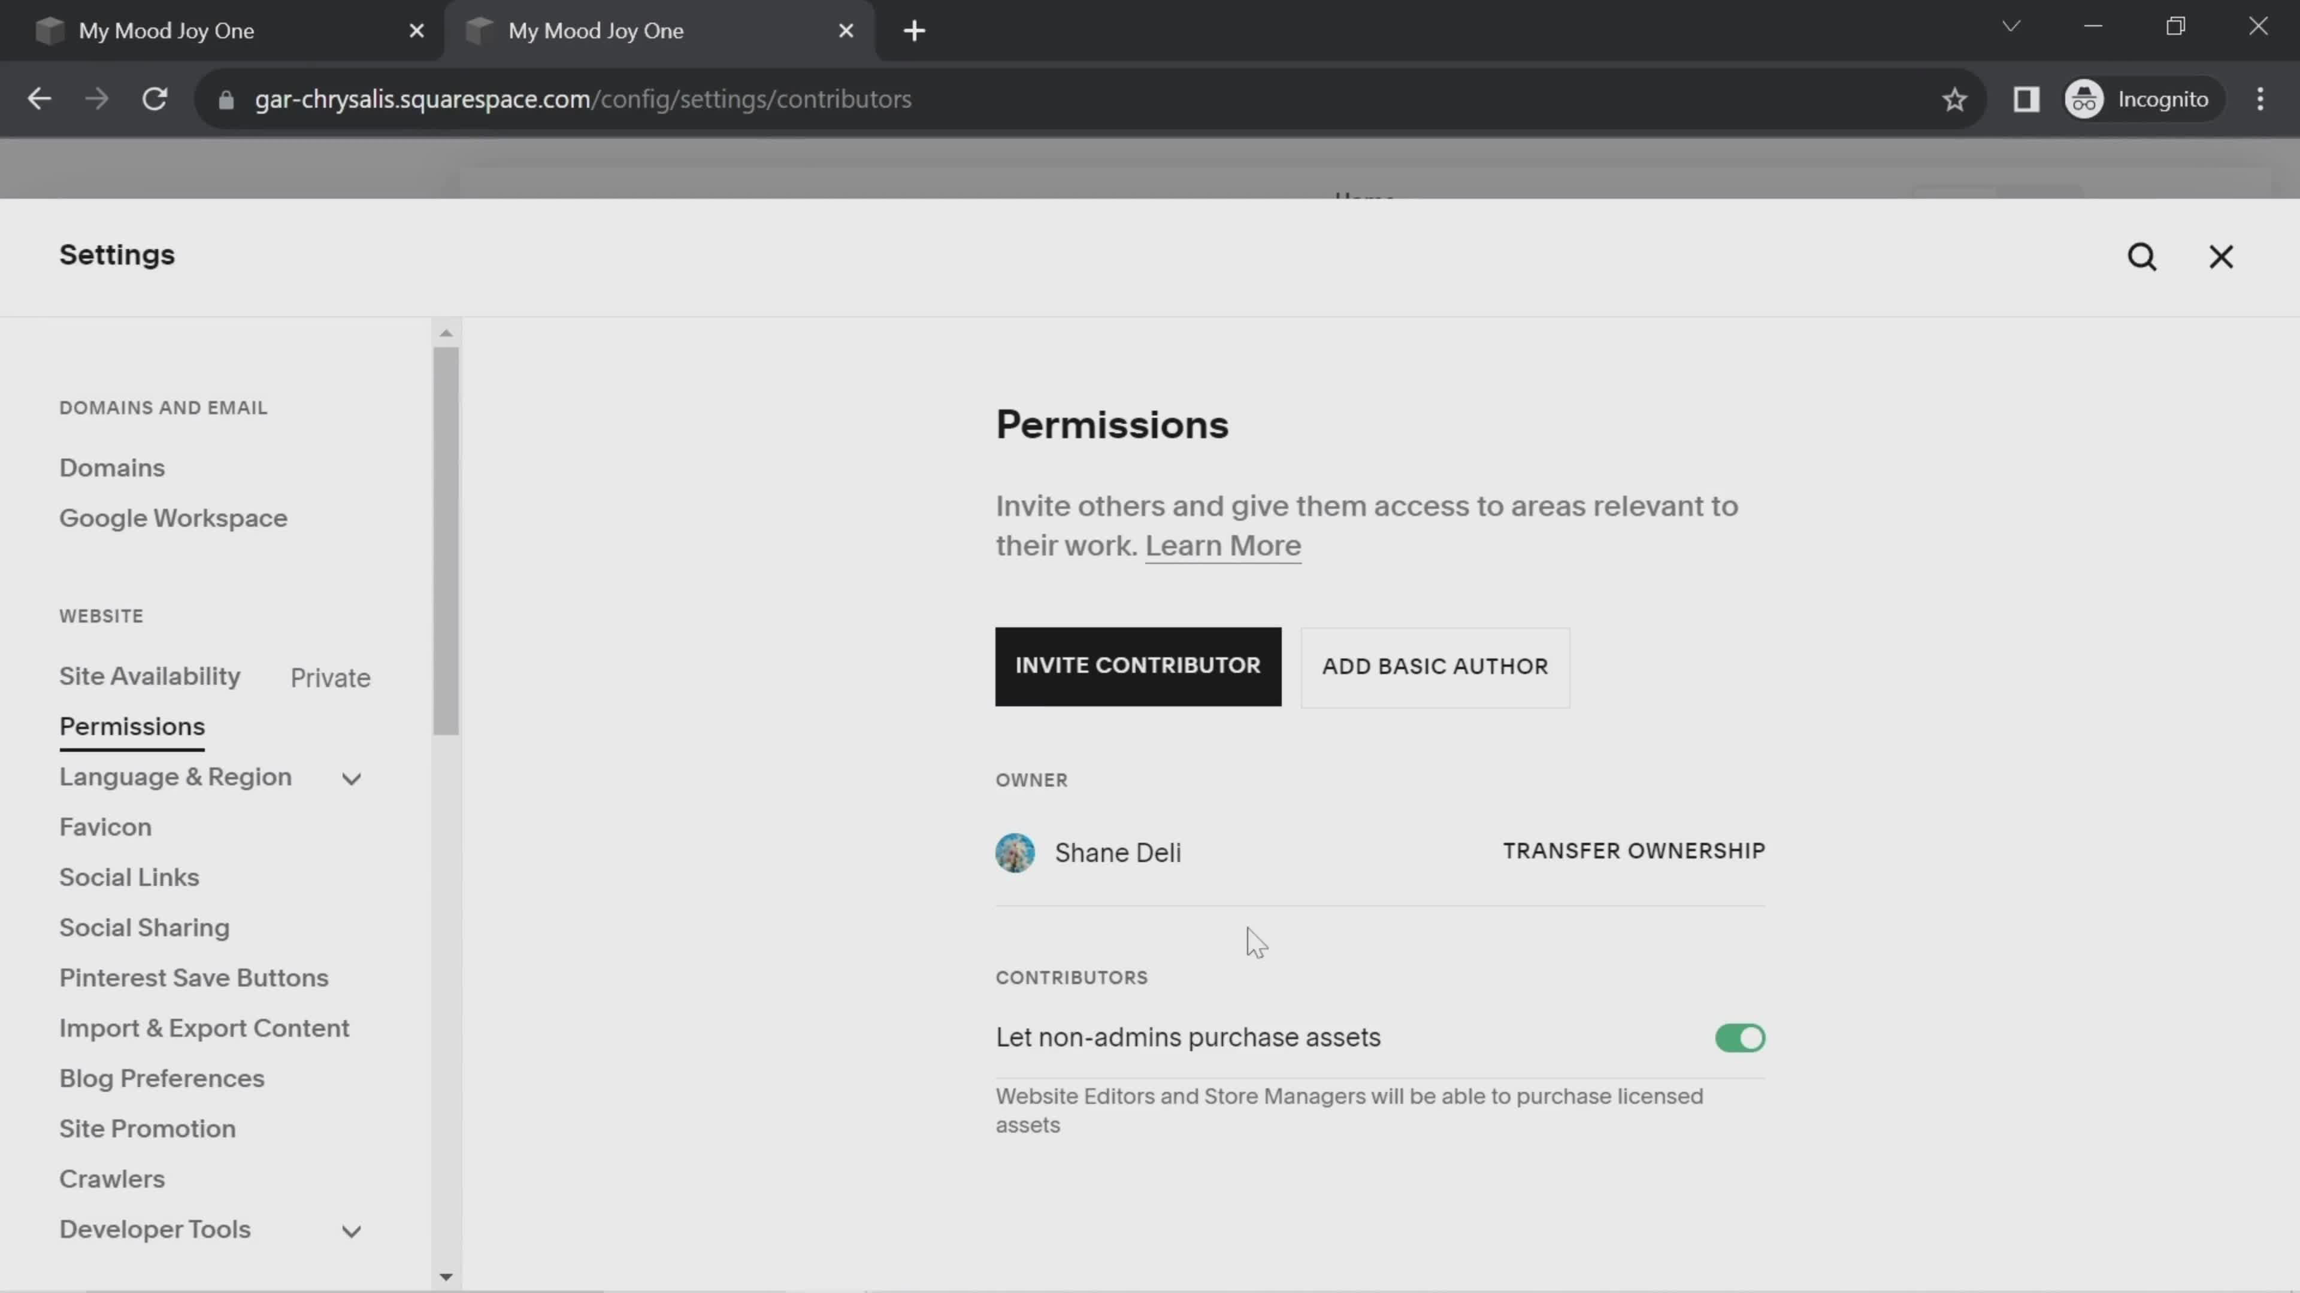Click the sidebar scrollbar thumb
Viewport: 2300px width, 1293px height.
coord(446,541)
